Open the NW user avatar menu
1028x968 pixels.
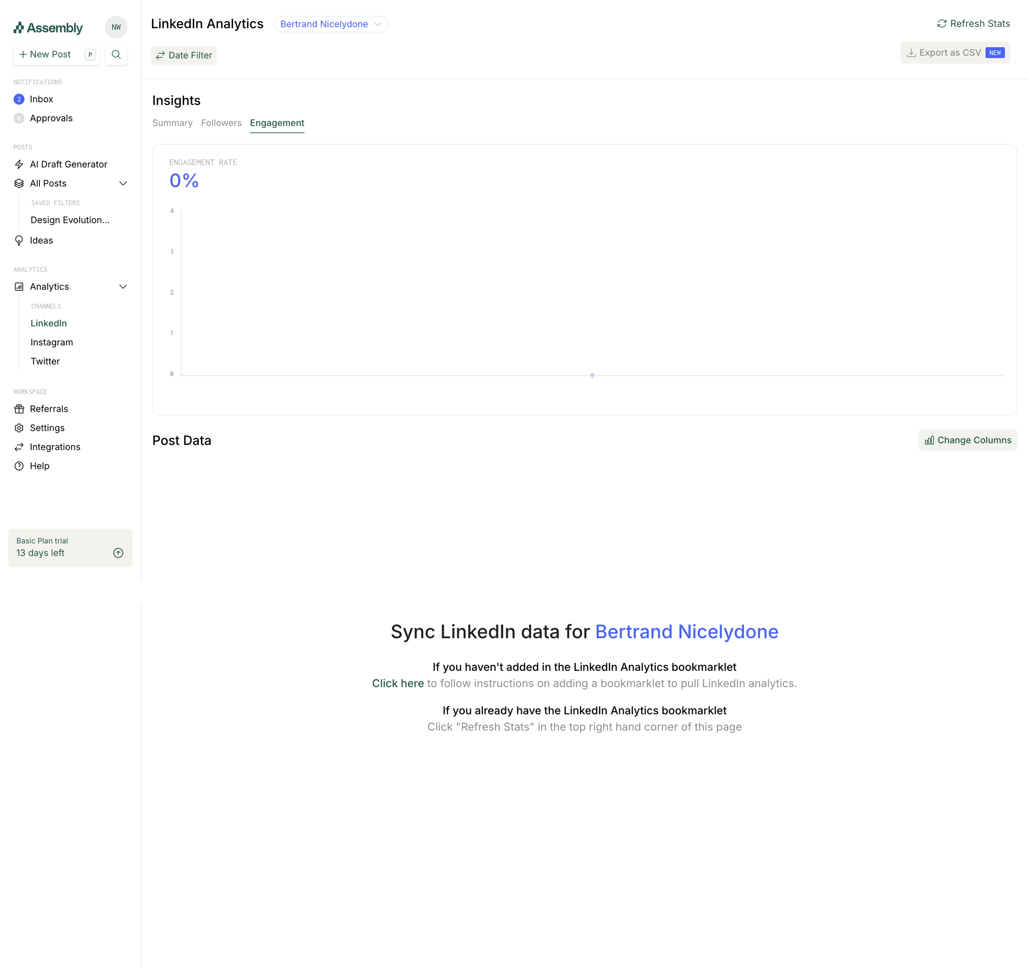(x=117, y=27)
